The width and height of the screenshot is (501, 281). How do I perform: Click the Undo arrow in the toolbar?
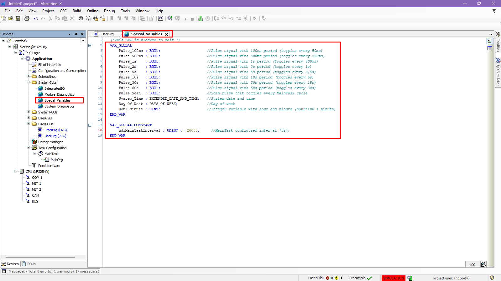pos(36,19)
